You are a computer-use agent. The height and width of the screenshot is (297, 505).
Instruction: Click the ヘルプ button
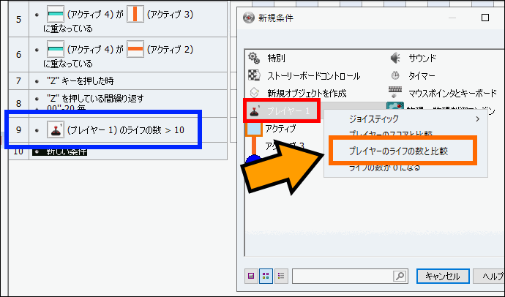490,276
